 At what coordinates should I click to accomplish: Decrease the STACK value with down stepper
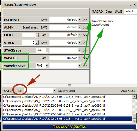click(x=37, y=44)
